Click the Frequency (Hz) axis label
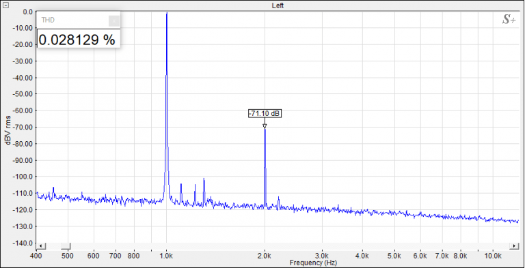The image size is (525, 268). 313,263
